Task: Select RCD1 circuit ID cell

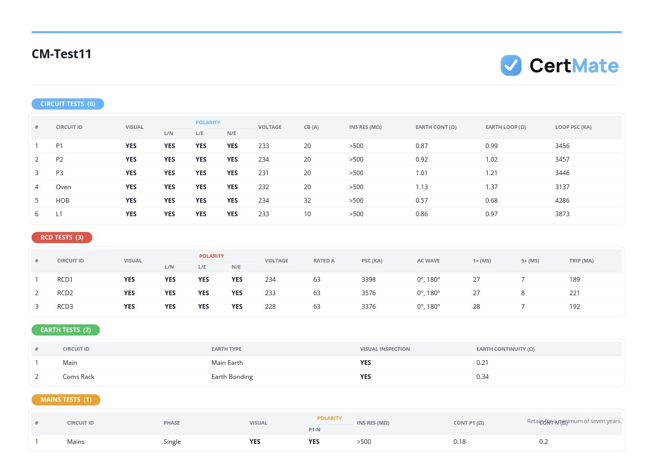Action: pos(65,280)
